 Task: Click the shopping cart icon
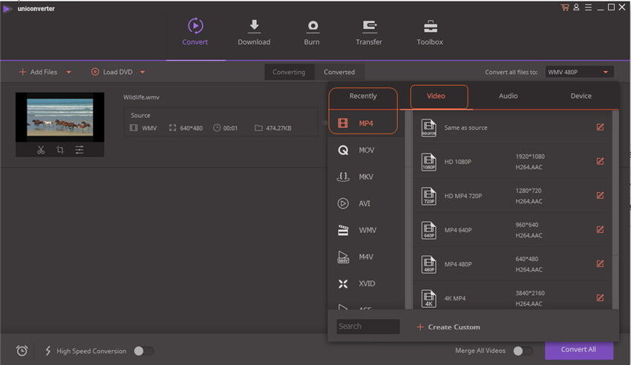click(565, 7)
